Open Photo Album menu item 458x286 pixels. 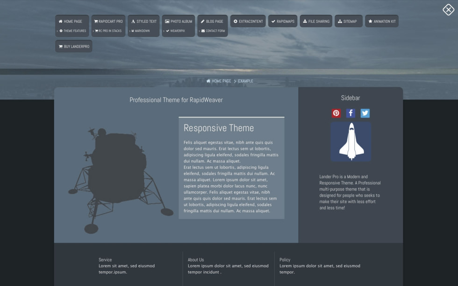click(x=179, y=21)
